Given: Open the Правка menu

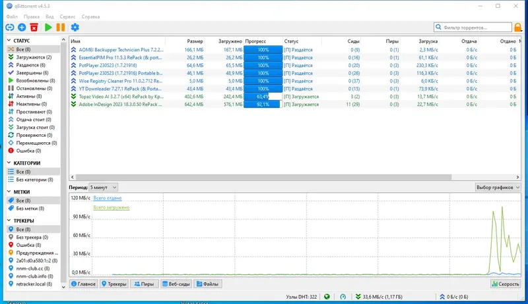Looking at the screenshot, I should point(32,16).
